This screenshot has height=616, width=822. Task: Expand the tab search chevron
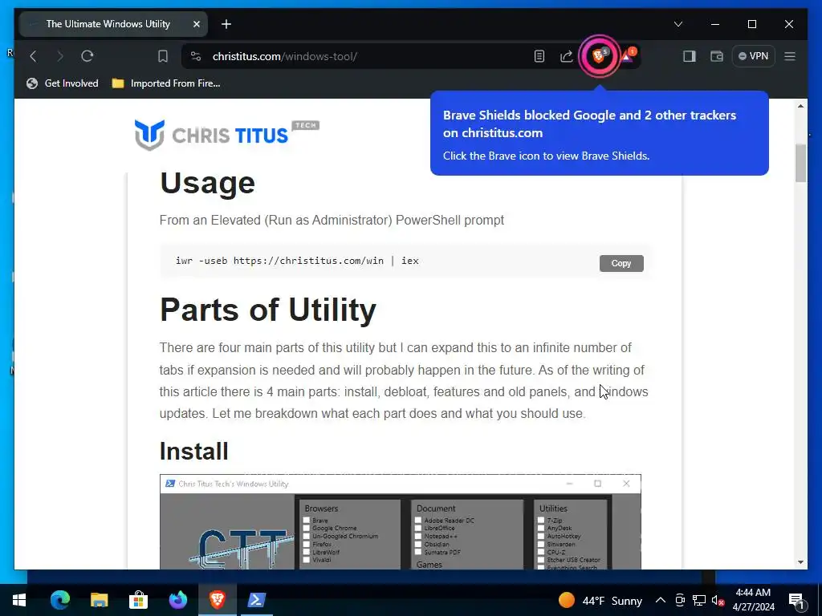click(678, 24)
